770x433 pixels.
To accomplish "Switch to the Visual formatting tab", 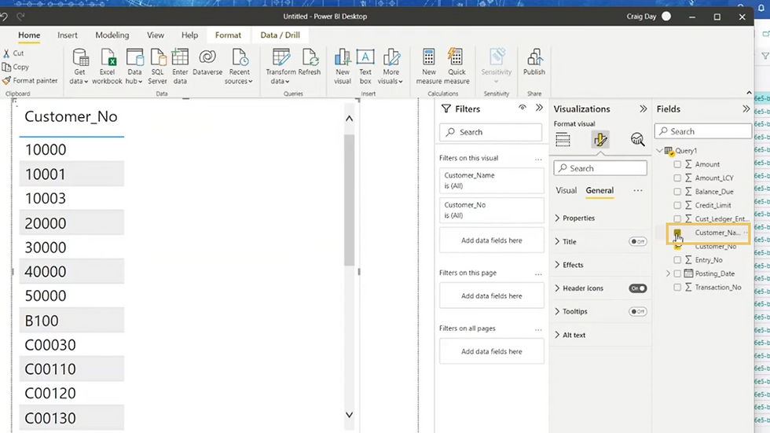I will coord(566,190).
